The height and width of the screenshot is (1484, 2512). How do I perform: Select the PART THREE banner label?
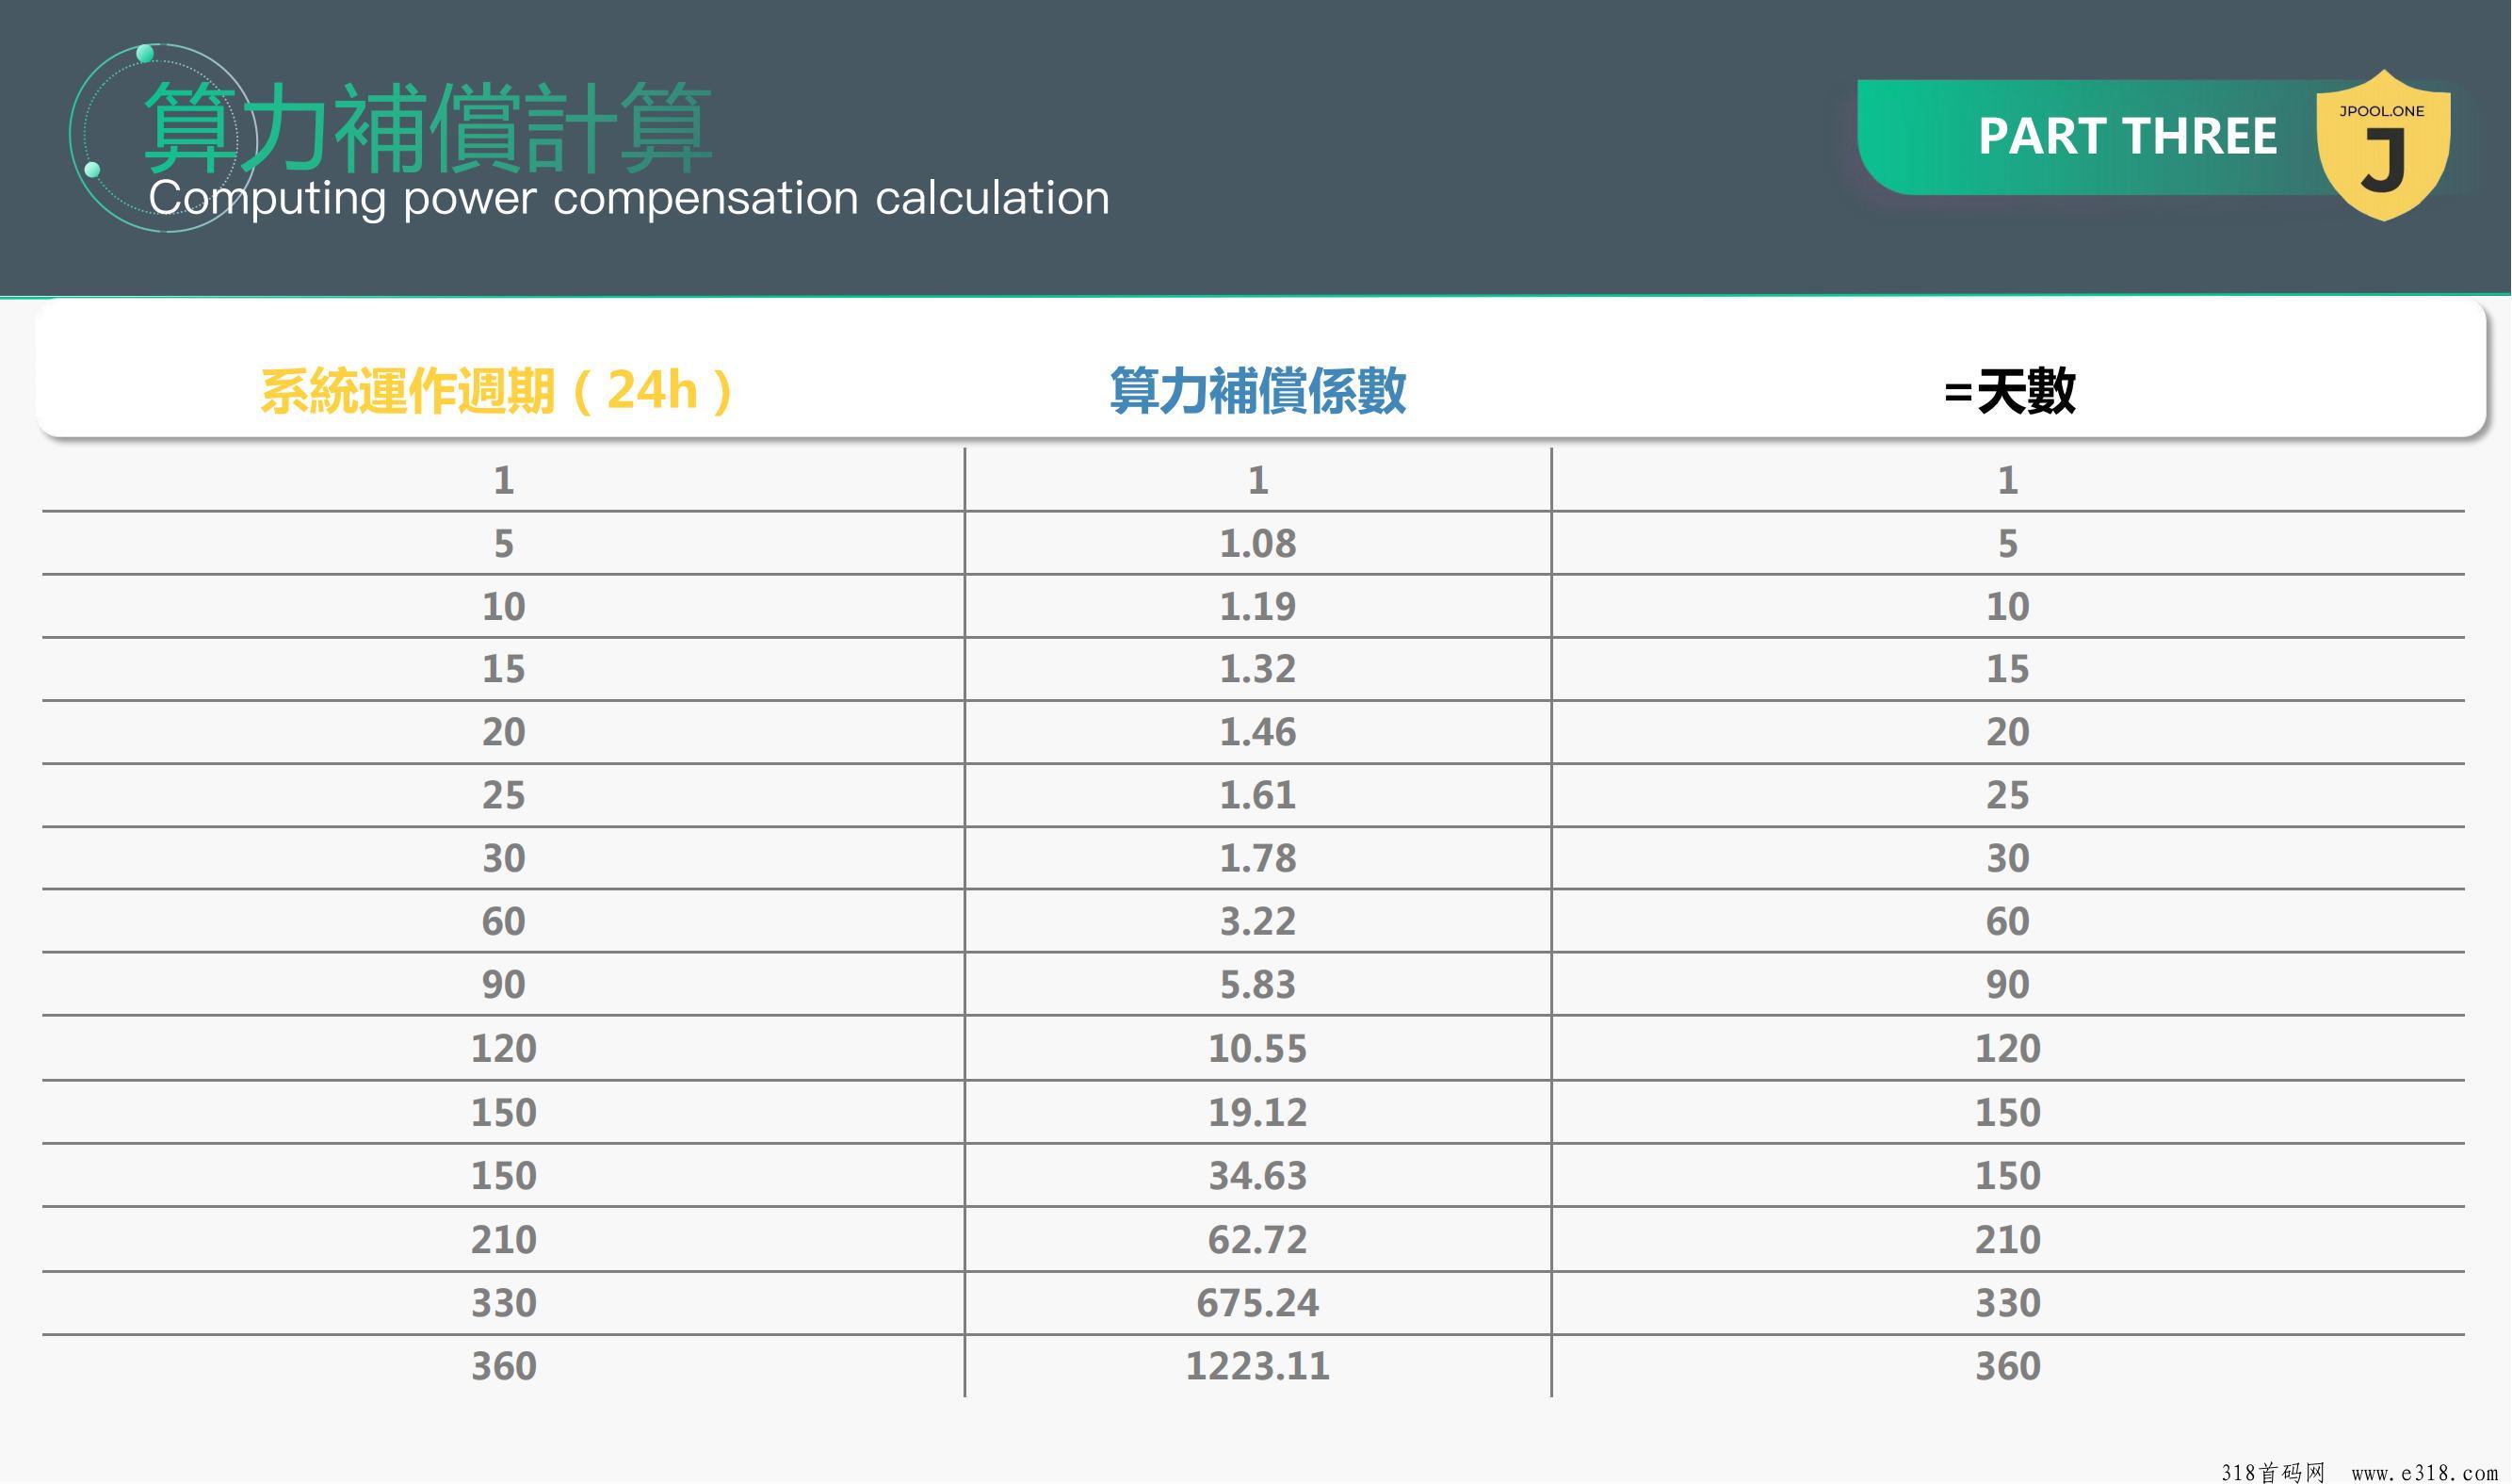click(2127, 136)
